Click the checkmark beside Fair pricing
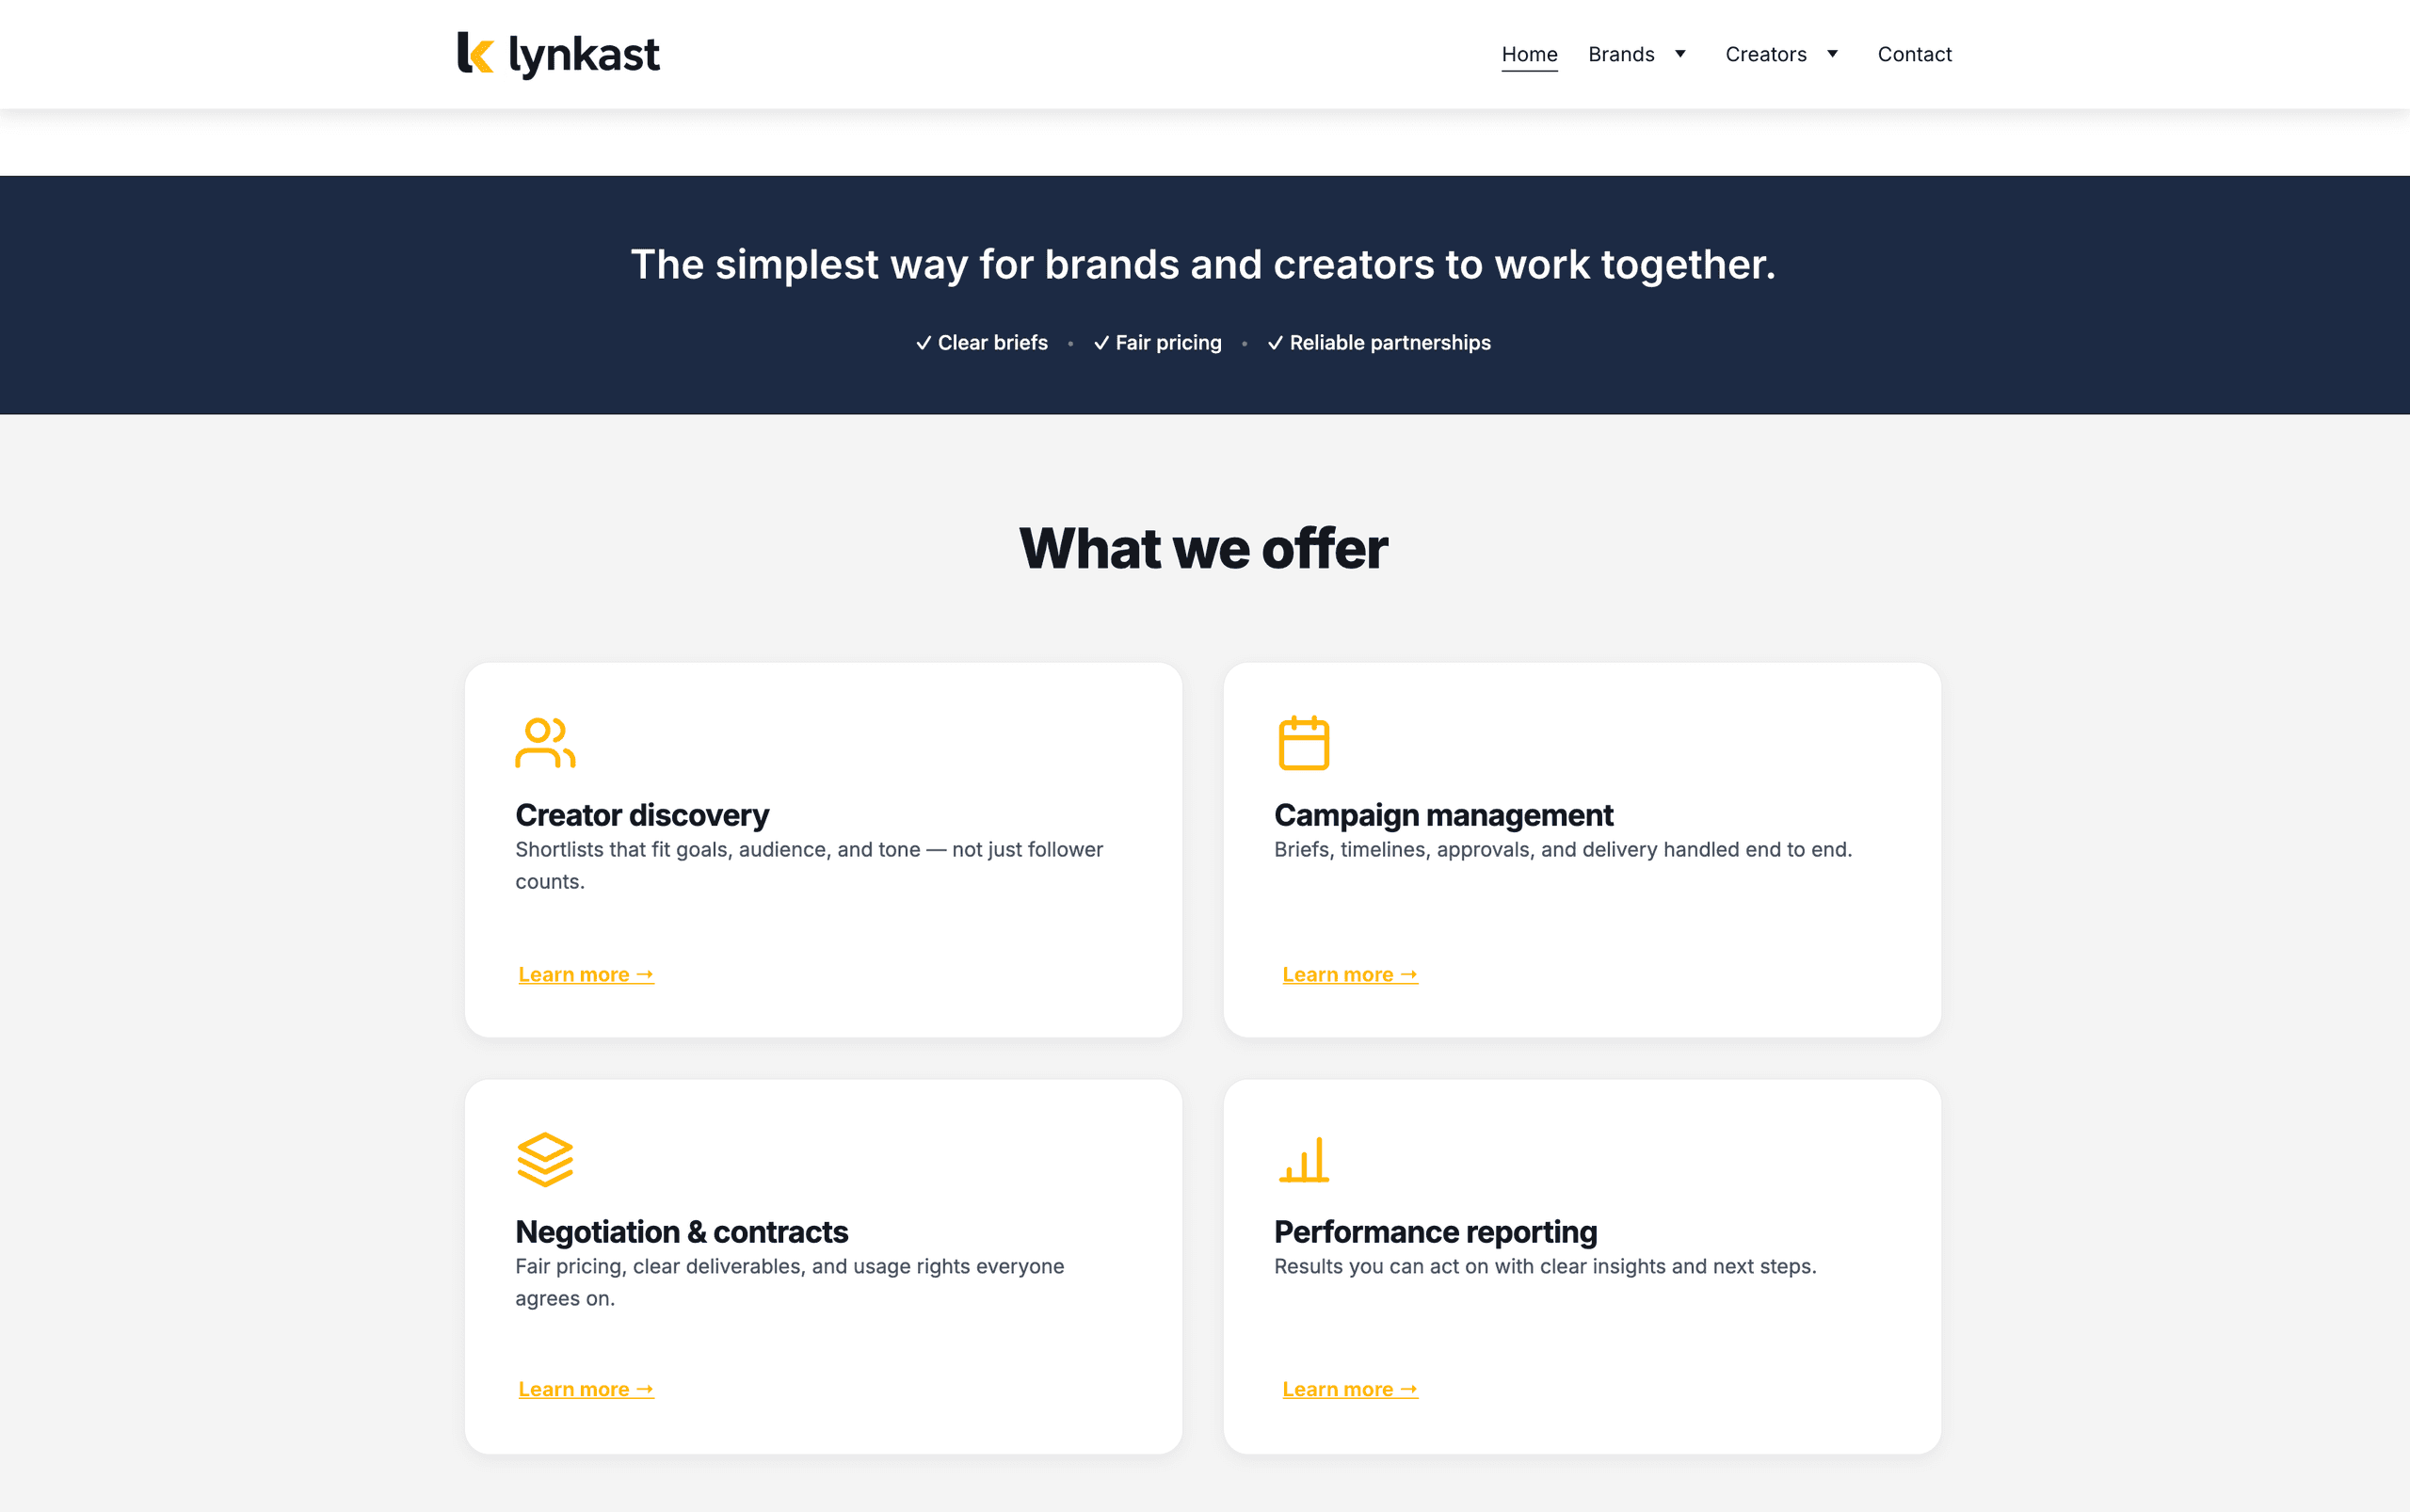Screen dimensions: 2410x1512 tap(1102, 342)
